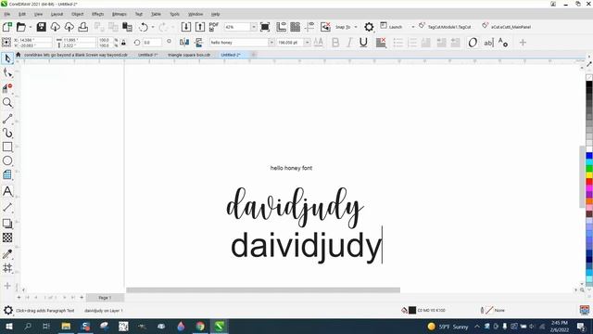Switch to triangle square box.cdr tab

point(189,55)
